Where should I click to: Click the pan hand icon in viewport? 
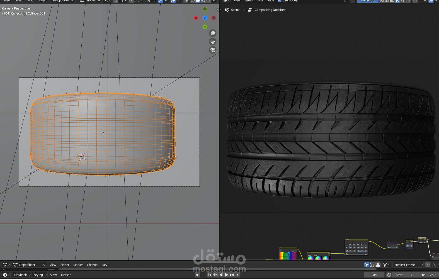pyautogui.click(x=213, y=42)
